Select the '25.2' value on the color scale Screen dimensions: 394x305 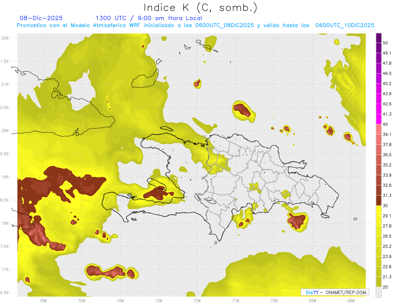point(387,246)
